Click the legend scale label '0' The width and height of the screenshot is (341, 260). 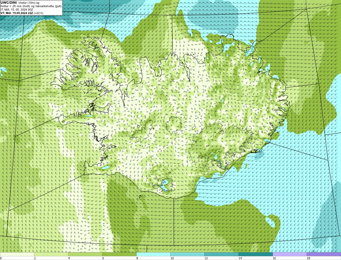click(x=1, y=258)
